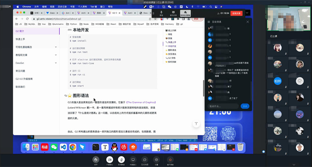Screen dimensions: 312x167
Task: Open the share window icon
Action: tap(133, 159)
